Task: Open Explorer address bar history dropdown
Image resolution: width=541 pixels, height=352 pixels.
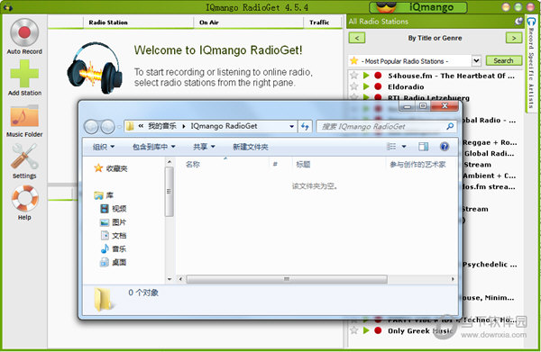Action: 291,126
